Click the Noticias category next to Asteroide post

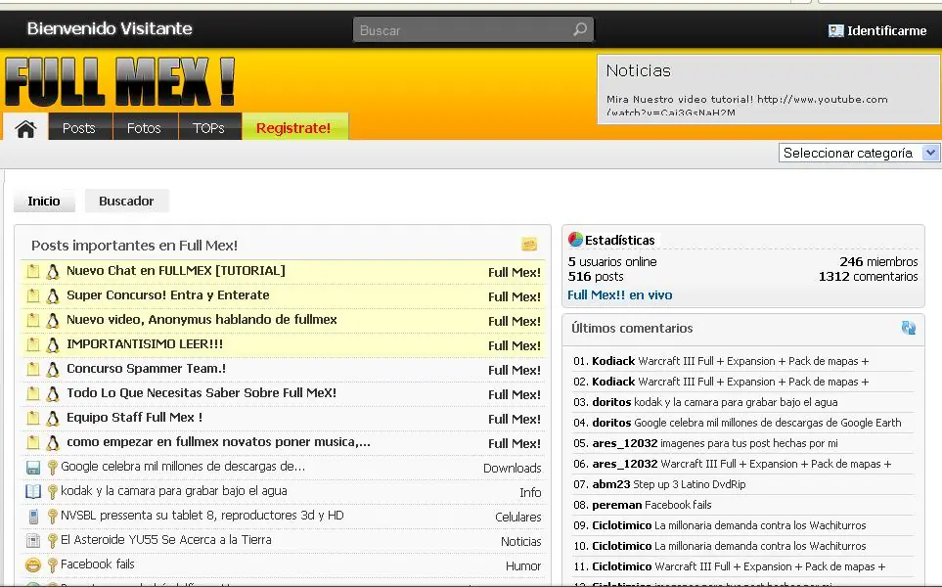point(520,541)
